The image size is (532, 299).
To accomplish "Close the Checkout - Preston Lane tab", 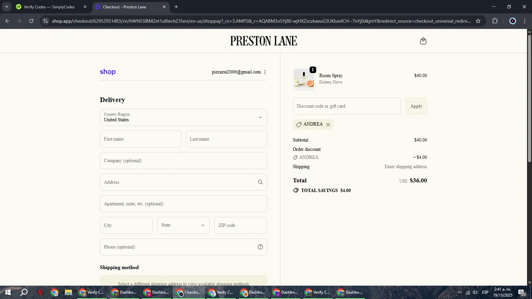I will tap(164, 7).
